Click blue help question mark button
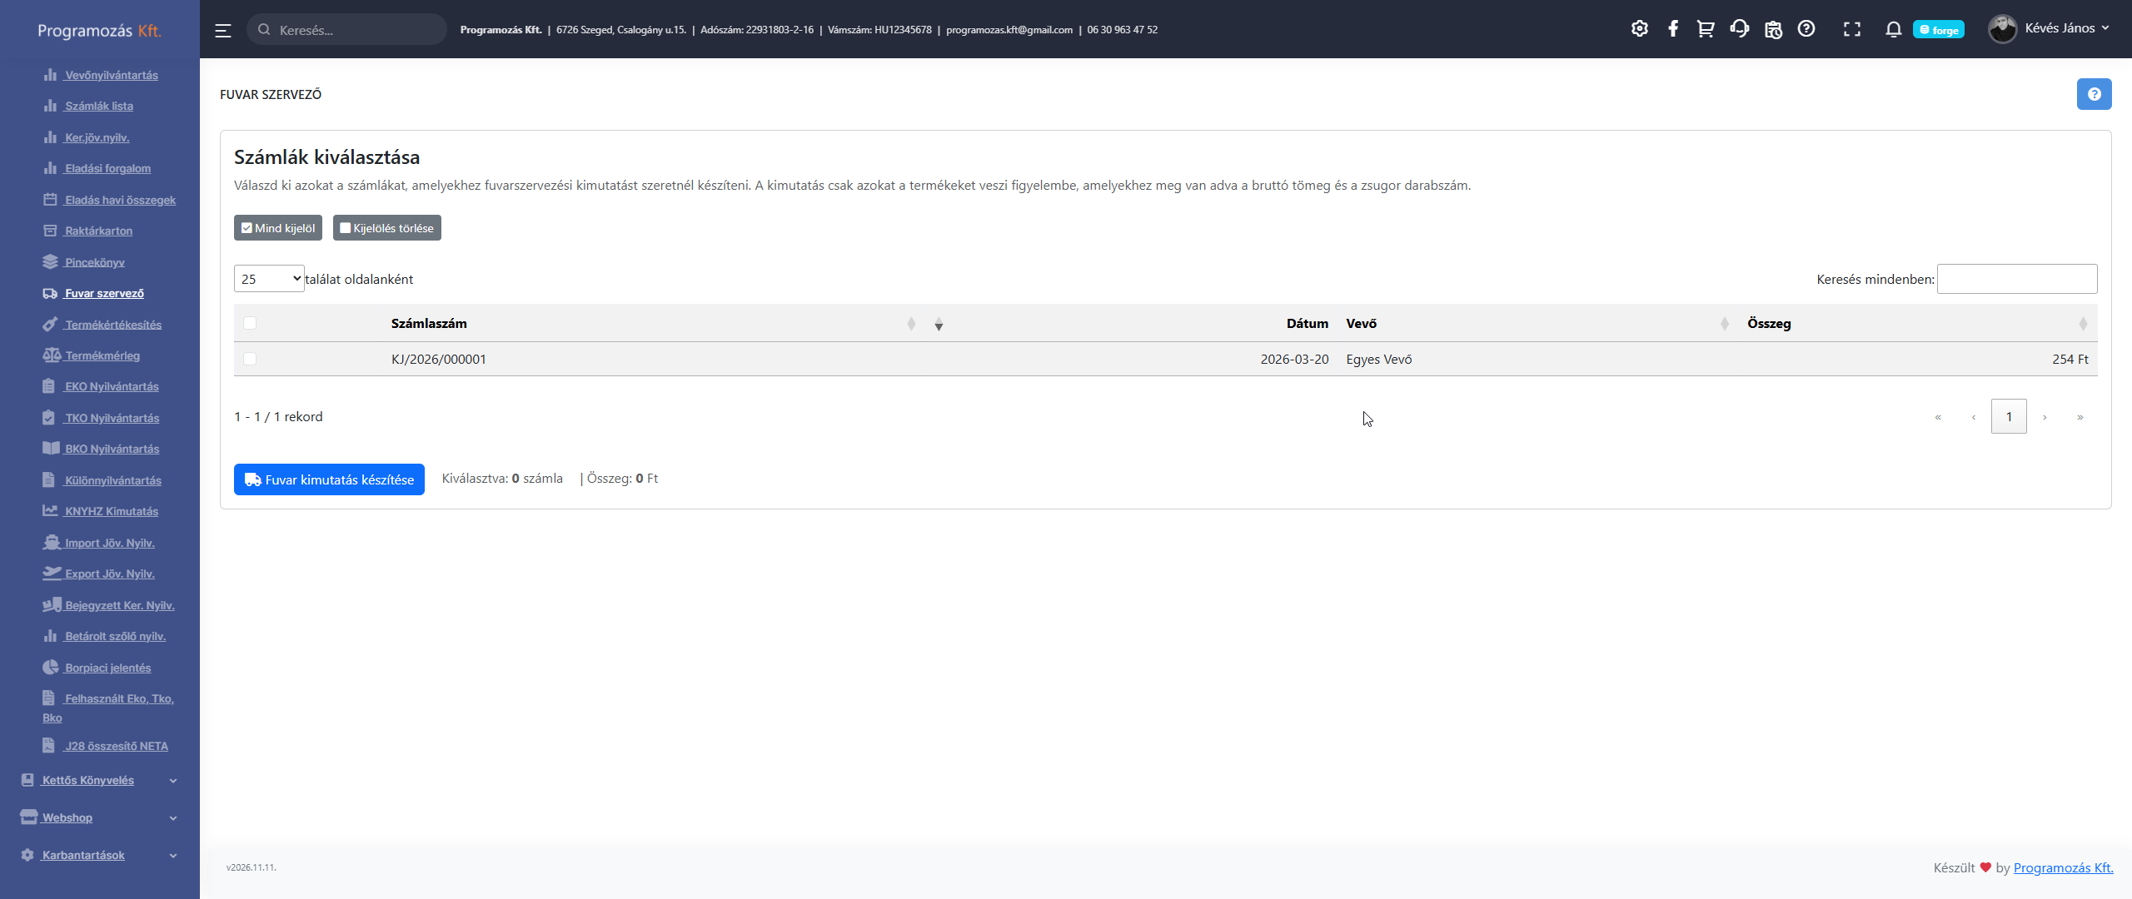Viewport: 2132px width, 899px height. 2094,94
